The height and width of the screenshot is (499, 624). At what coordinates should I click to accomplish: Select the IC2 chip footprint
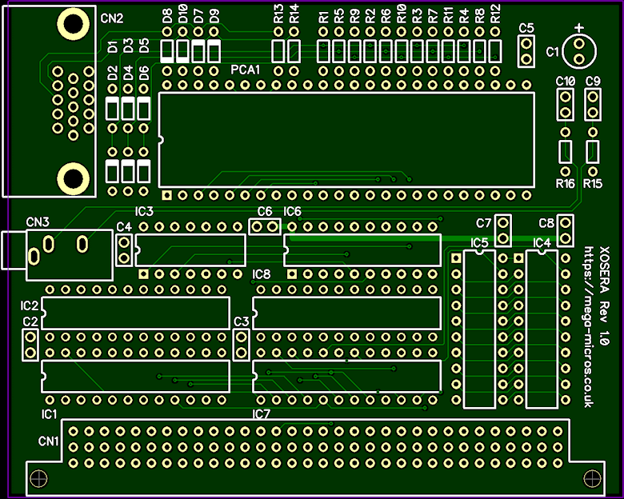point(135,312)
